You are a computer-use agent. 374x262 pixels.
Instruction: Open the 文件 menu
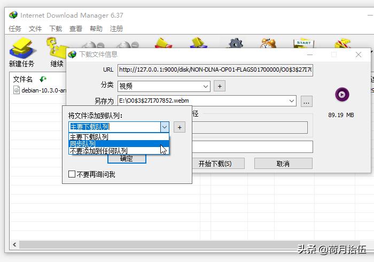click(x=35, y=29)
